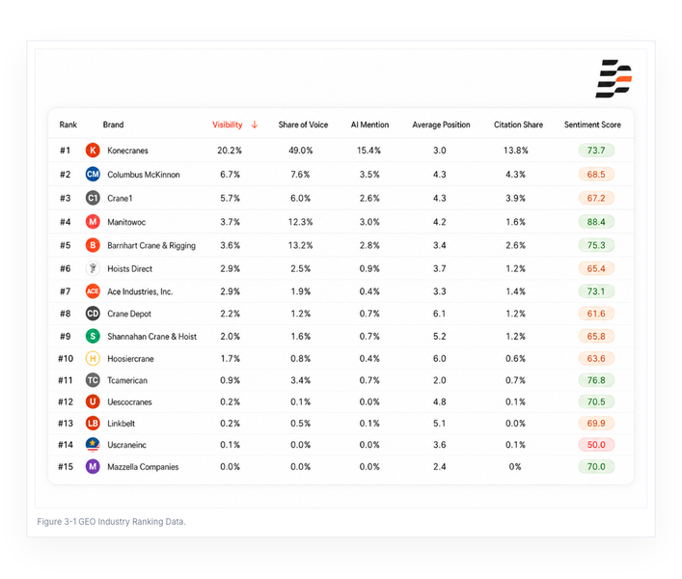This screenshot has width=682, height=579.
Task: Open the Uscraneinc flag logo icon
Action: 93,445
